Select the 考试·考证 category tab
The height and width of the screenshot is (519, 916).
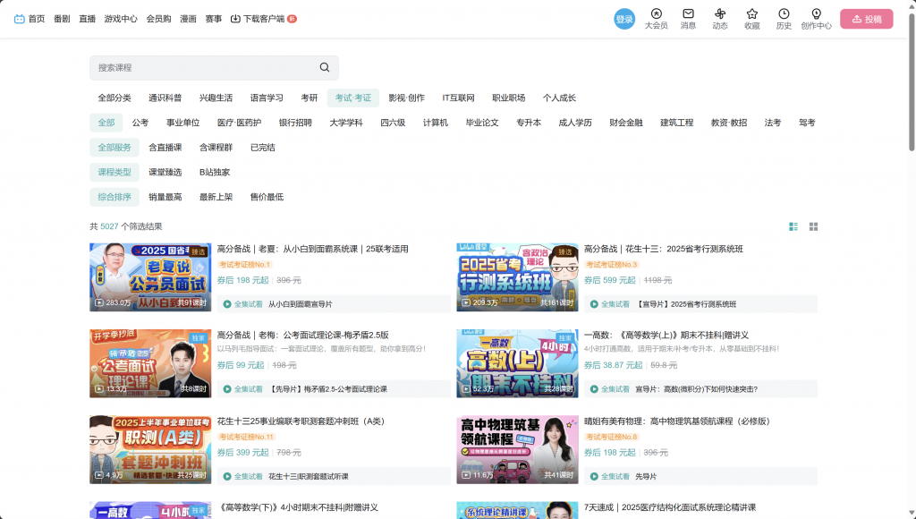[x=352, y=98]
